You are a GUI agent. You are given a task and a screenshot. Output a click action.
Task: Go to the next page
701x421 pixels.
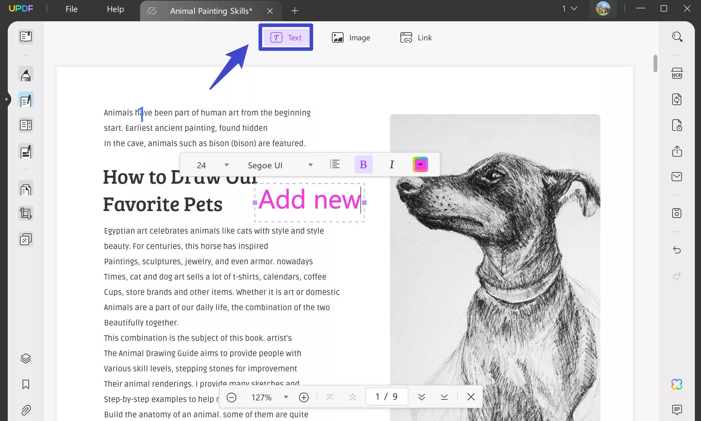(x=422, y=397)
